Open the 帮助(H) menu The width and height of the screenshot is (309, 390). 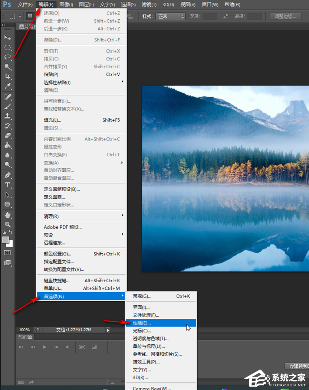[x=232, y=4]
